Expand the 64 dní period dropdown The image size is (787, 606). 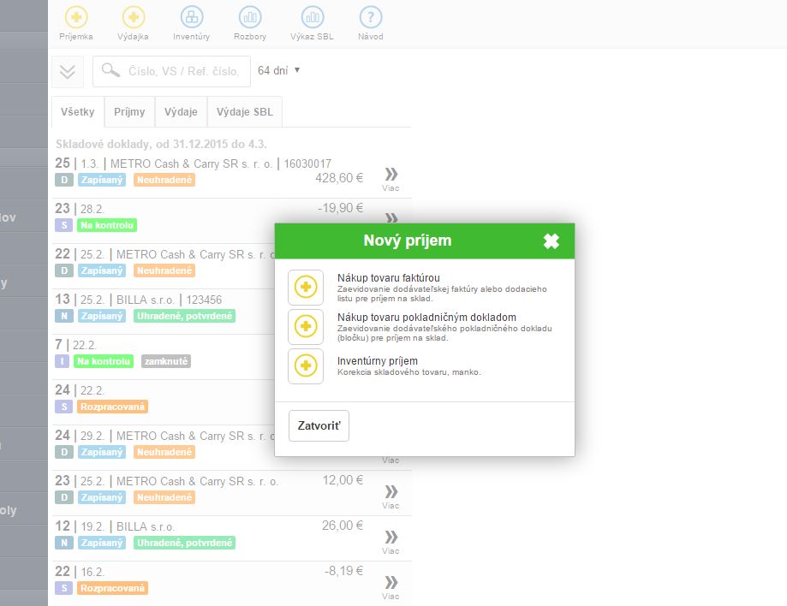(278, 71)
